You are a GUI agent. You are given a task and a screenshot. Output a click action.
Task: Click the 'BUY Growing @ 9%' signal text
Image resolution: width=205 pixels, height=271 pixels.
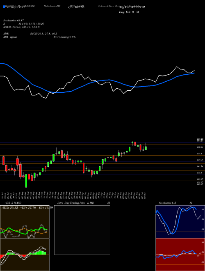pyautogui.click(x=64, y=37)
